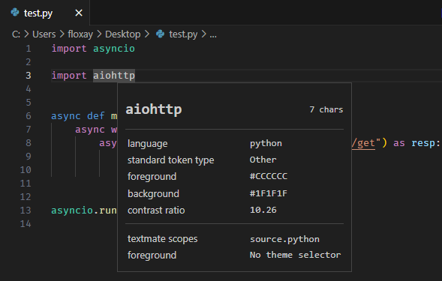Click the async keyword on line 6
442x281 pixels.
(x=66, y=116)
